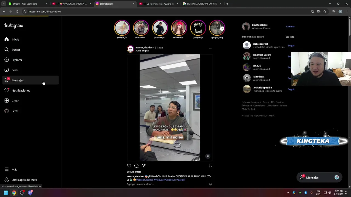Click the Privacidad footer link
This screenshot has width=351, height=197.
pos(247,106)
